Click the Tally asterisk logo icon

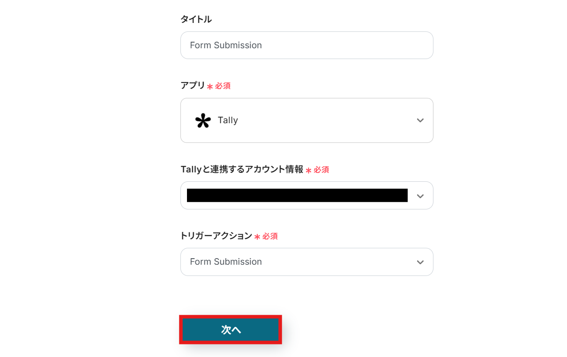pos(203,120)
